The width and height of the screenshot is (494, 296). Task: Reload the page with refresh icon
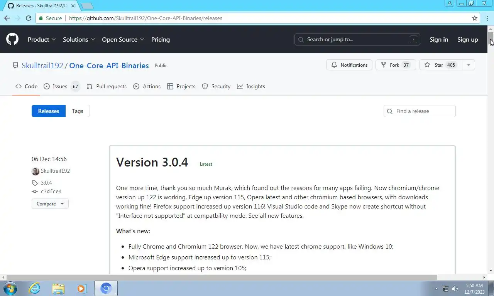(x=28, y=18)
